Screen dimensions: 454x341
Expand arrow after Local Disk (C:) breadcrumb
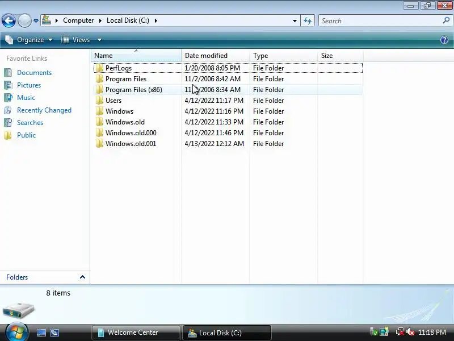click(x=155, y=21)
